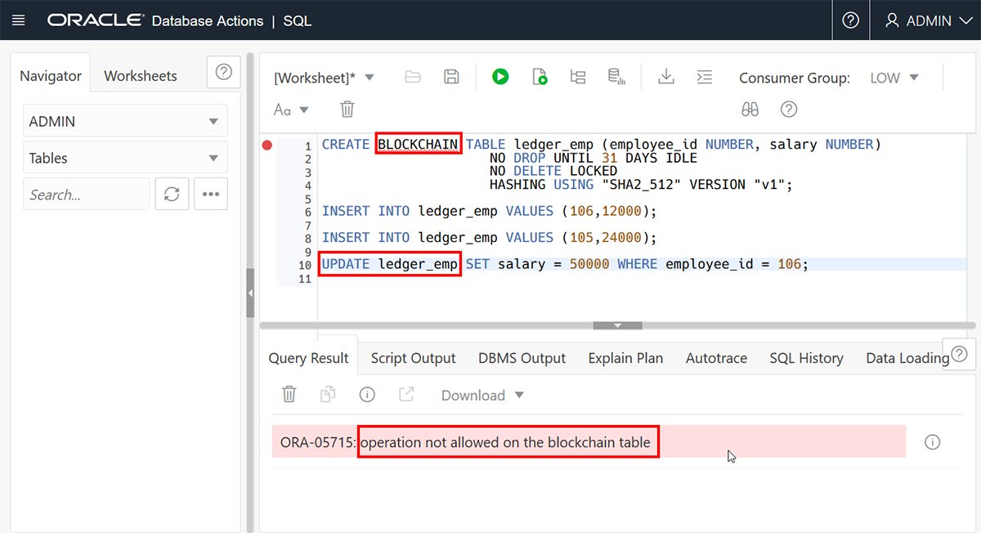Toggle the breakpoint marker on line 1
The height and width of the screenshot is (533, 981).
click(x=267, y=144)
